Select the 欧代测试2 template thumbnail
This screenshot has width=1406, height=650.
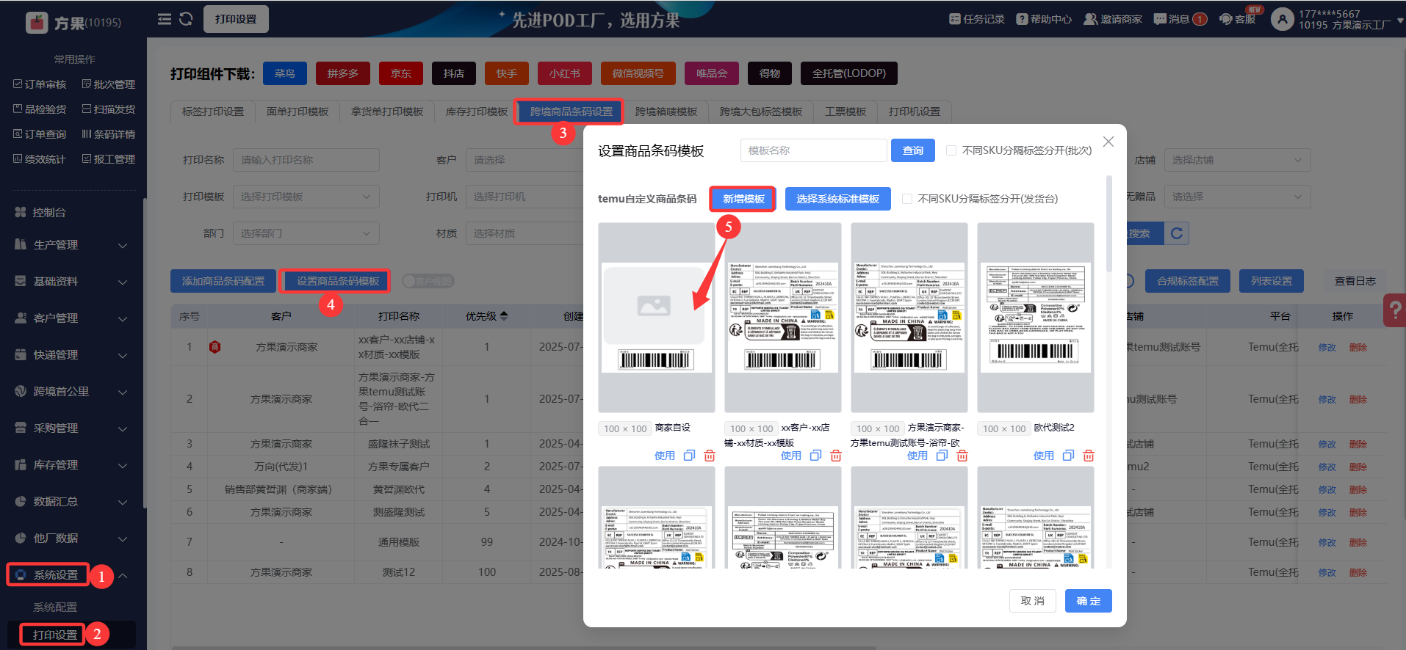(1036, 318)
